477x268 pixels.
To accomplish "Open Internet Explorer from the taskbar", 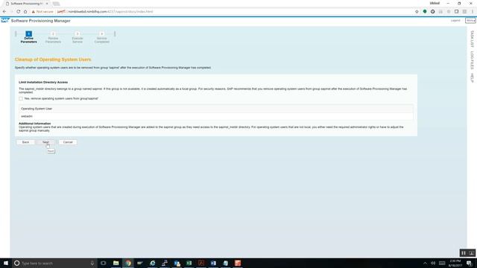I will tap(152, 263).
